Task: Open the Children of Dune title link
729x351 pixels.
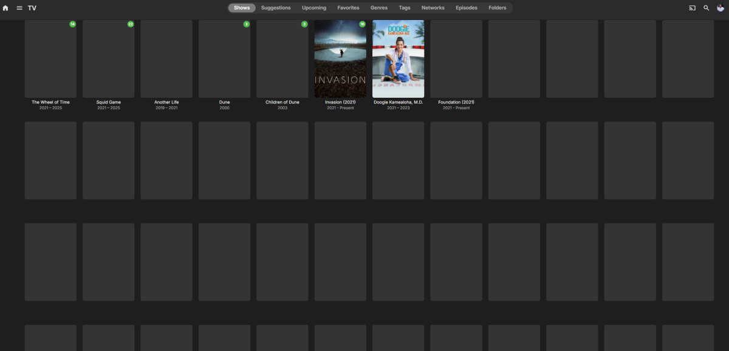Action: coord(282,102)
